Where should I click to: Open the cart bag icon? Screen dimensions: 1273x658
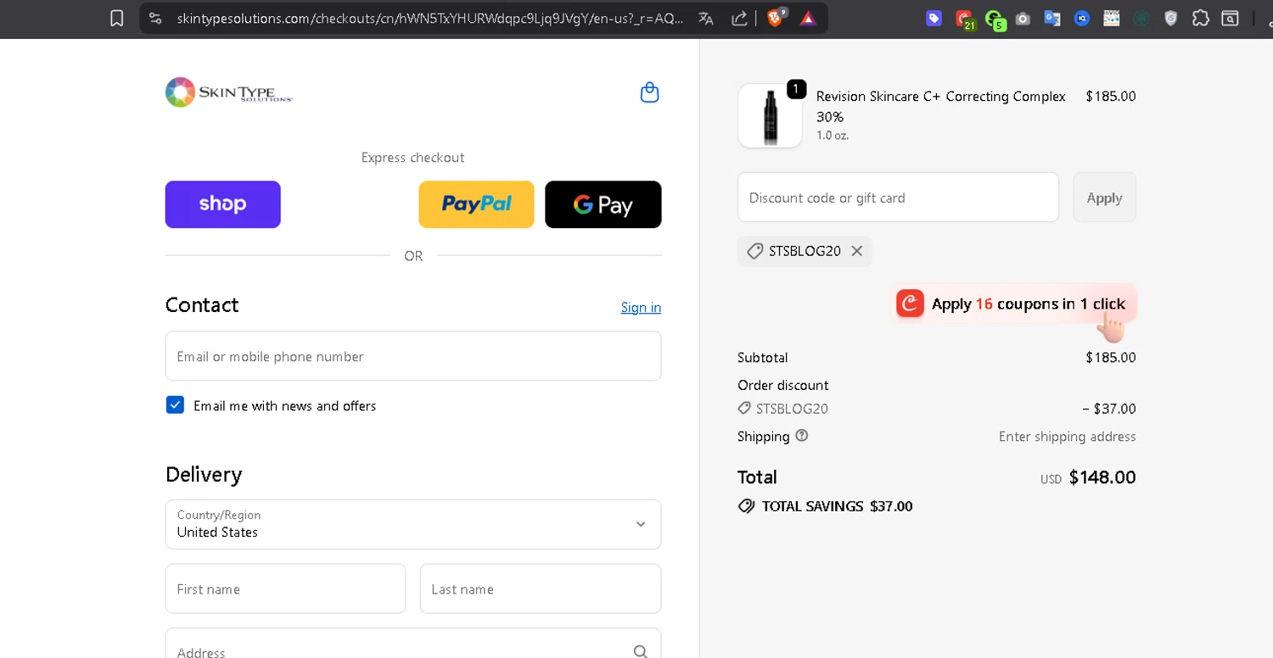(x=649, y=92)
